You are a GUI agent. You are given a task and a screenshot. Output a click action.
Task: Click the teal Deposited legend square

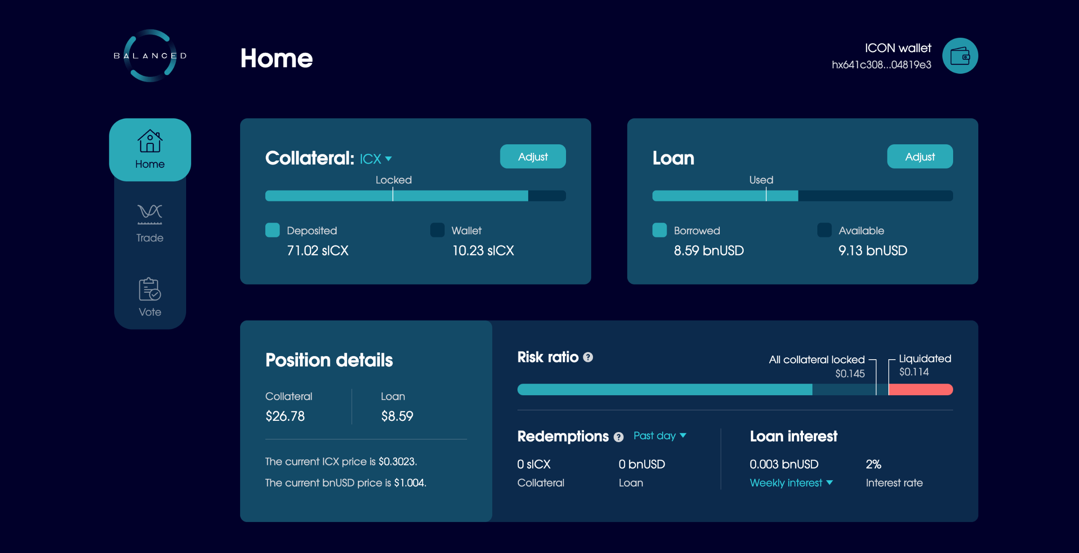tap(272, 230)
